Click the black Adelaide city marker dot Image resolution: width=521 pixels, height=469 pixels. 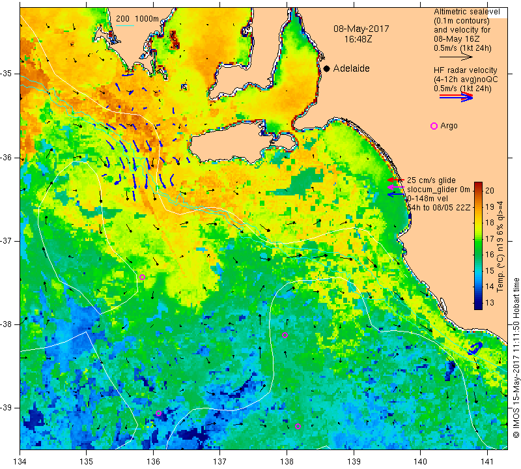[x=327, y=68]
